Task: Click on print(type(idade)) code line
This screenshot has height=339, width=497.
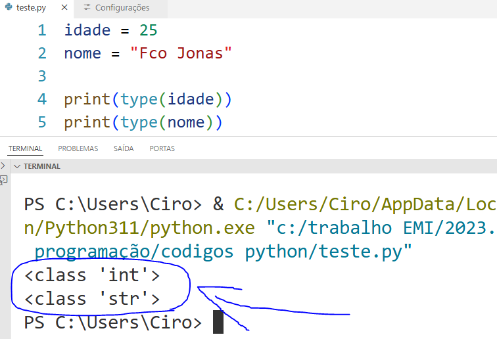Action: point(148,100)
